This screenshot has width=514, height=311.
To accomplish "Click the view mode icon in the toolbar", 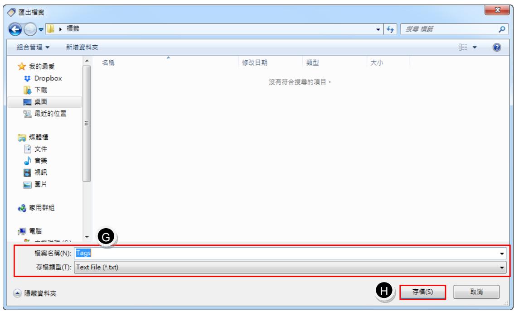I will [463, 48].
